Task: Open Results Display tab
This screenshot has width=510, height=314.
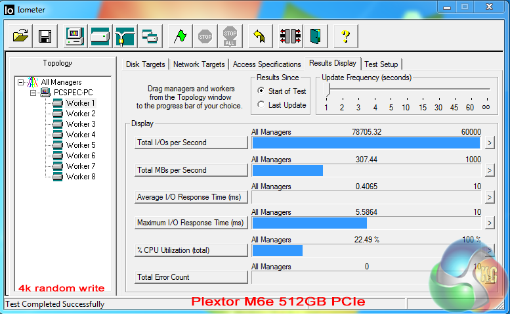Action: [x=332, y=63]
